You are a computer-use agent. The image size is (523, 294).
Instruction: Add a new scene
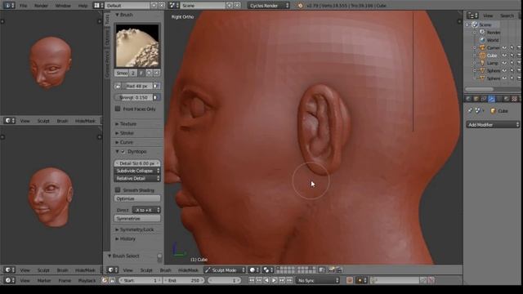click(229, 6)
